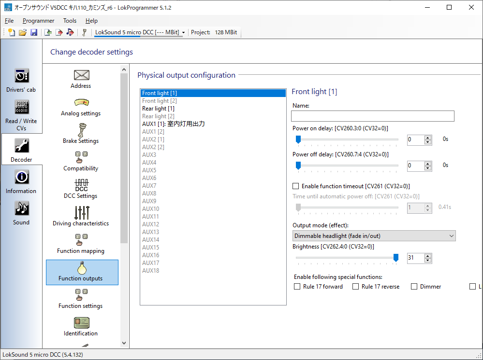Click the Power on delay slider handle
483x360 pixels.
pos(298,139)
